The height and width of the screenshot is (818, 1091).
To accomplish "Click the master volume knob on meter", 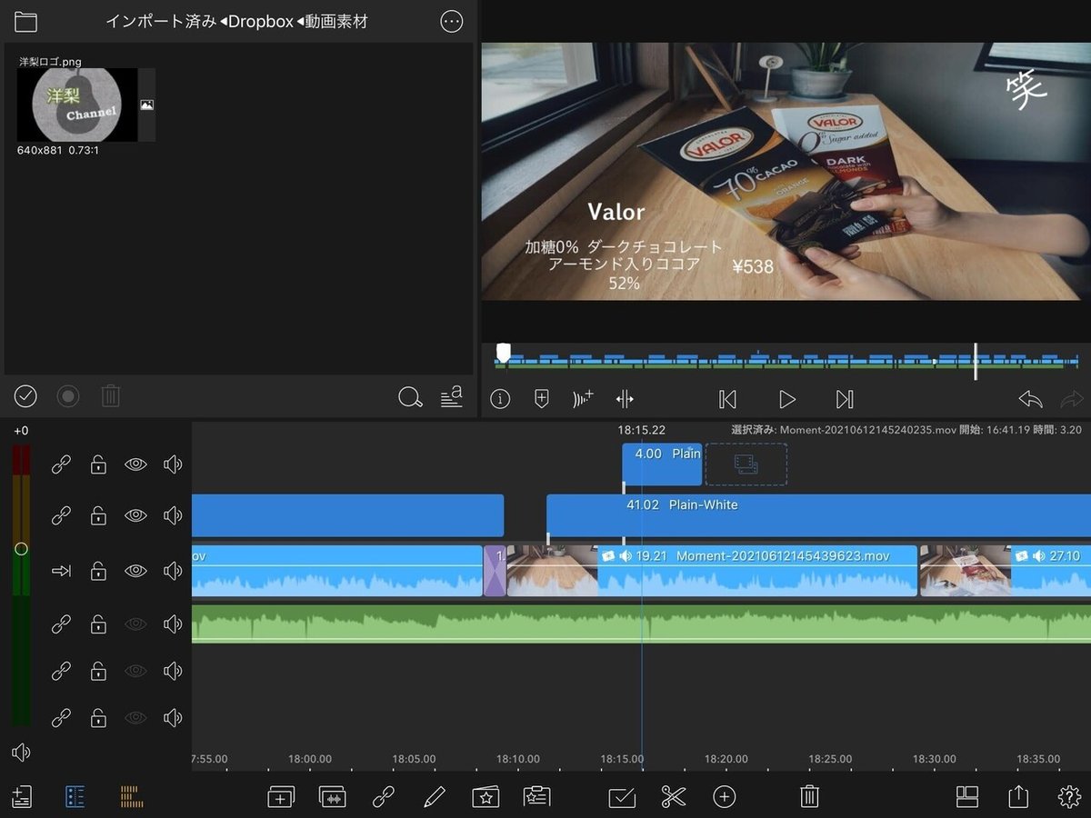I will point(21,549).
